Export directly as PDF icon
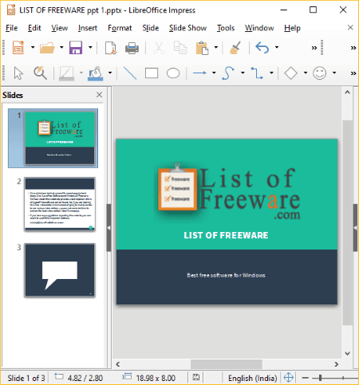 tap(111, 48)
